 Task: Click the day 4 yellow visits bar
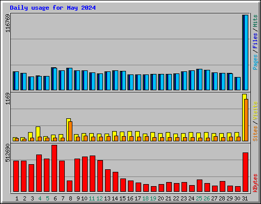click(37, 134)
